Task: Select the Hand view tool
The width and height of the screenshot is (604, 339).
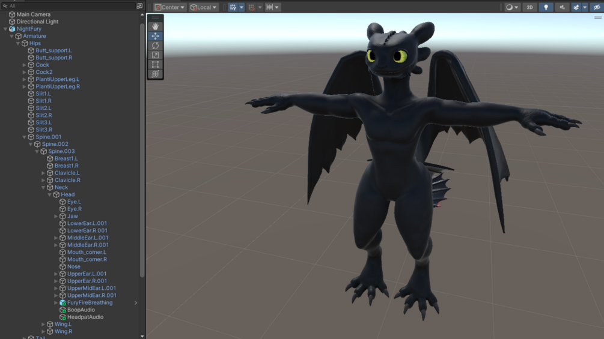Action: [155, 26]
